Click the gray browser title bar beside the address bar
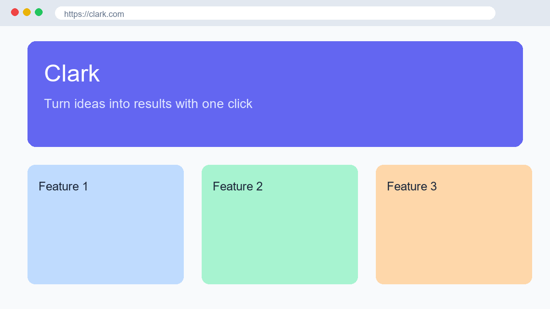 (x=522, y=13)
